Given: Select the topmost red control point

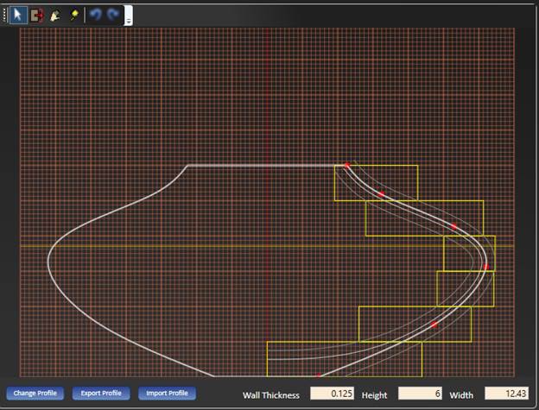Looking at the screenshot, I should coord(347,166).
